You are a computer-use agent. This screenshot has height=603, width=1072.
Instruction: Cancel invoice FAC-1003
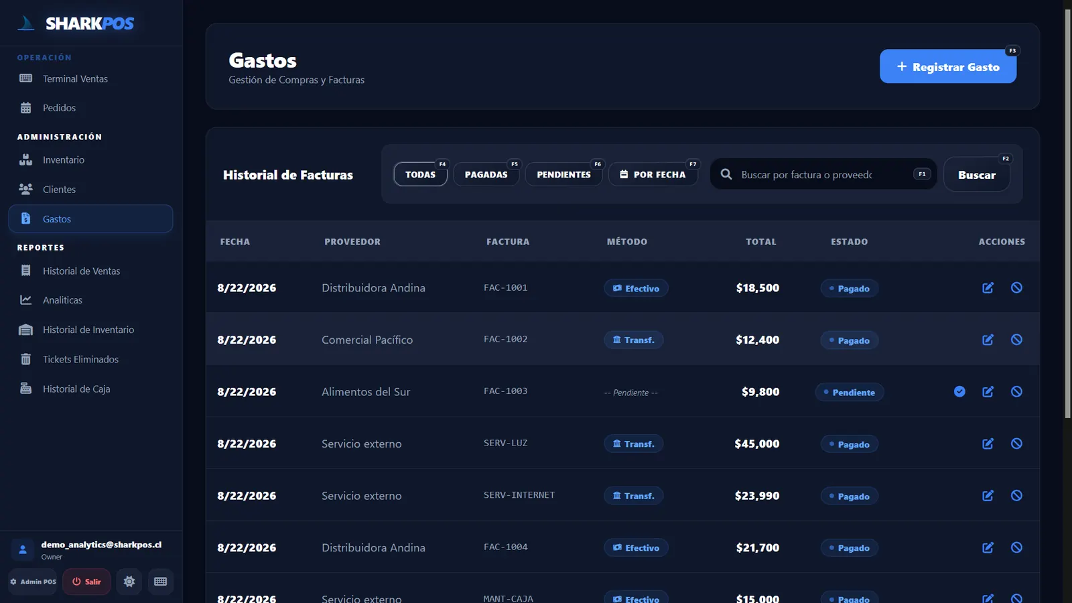click(1016, 391)
